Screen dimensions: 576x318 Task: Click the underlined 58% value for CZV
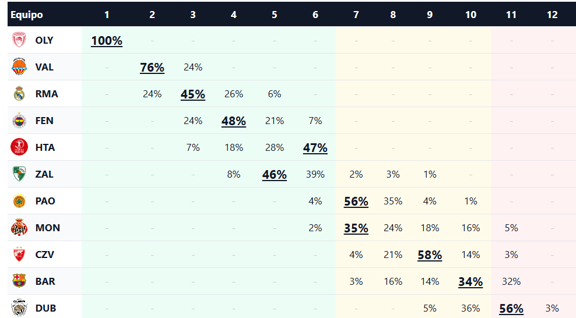click(x=430, y=255)
